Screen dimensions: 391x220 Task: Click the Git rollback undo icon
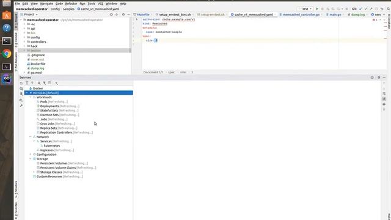click(x=382, y=9)
